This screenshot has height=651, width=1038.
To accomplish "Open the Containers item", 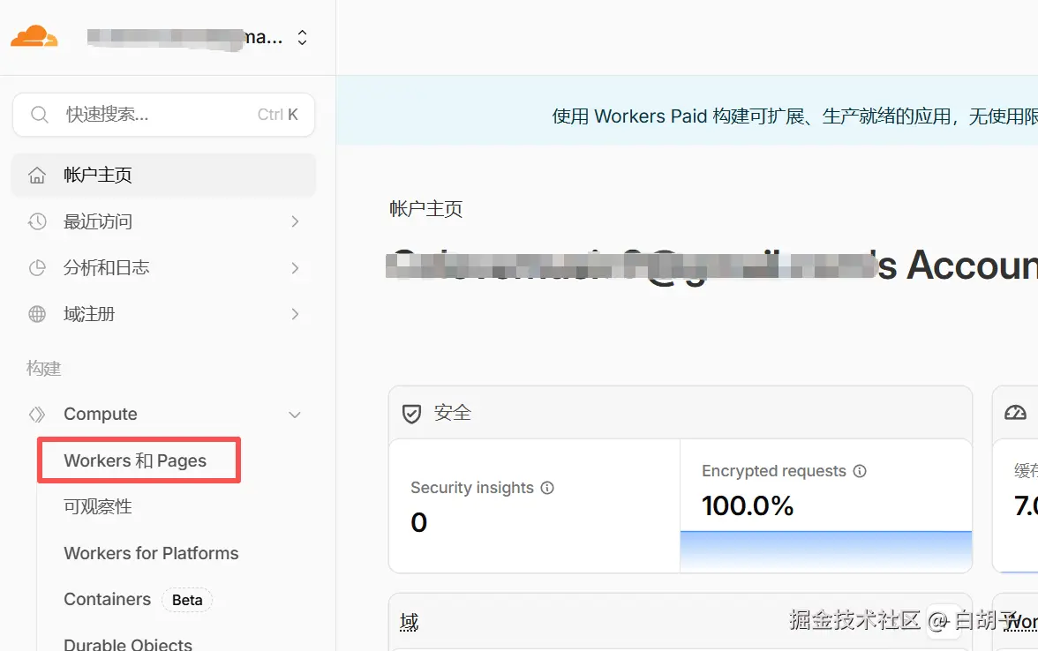I will point(108,600).
